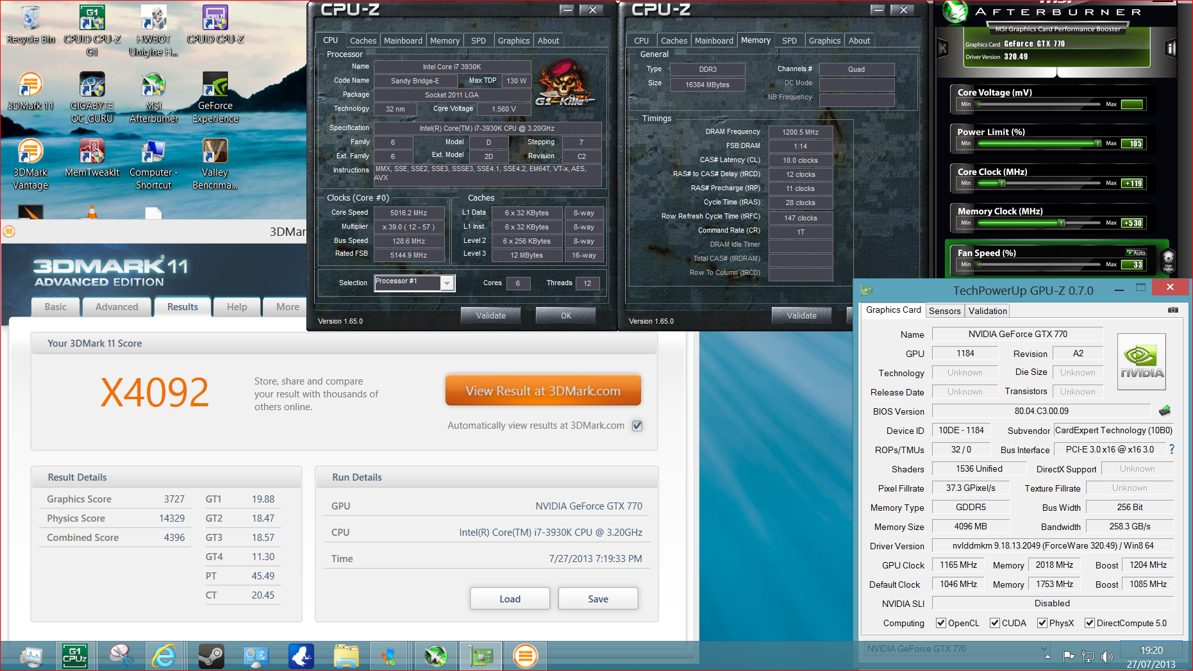Click Save button in Run Details
This screenshot has height=671, width=1193.
(x=598, y=599)
